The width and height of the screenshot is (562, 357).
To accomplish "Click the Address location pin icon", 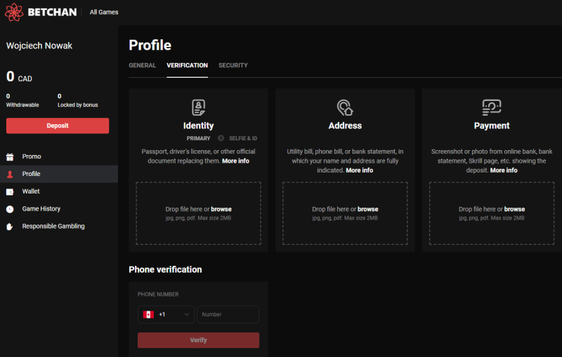I will pyautogui.click(x=345, y=107).
